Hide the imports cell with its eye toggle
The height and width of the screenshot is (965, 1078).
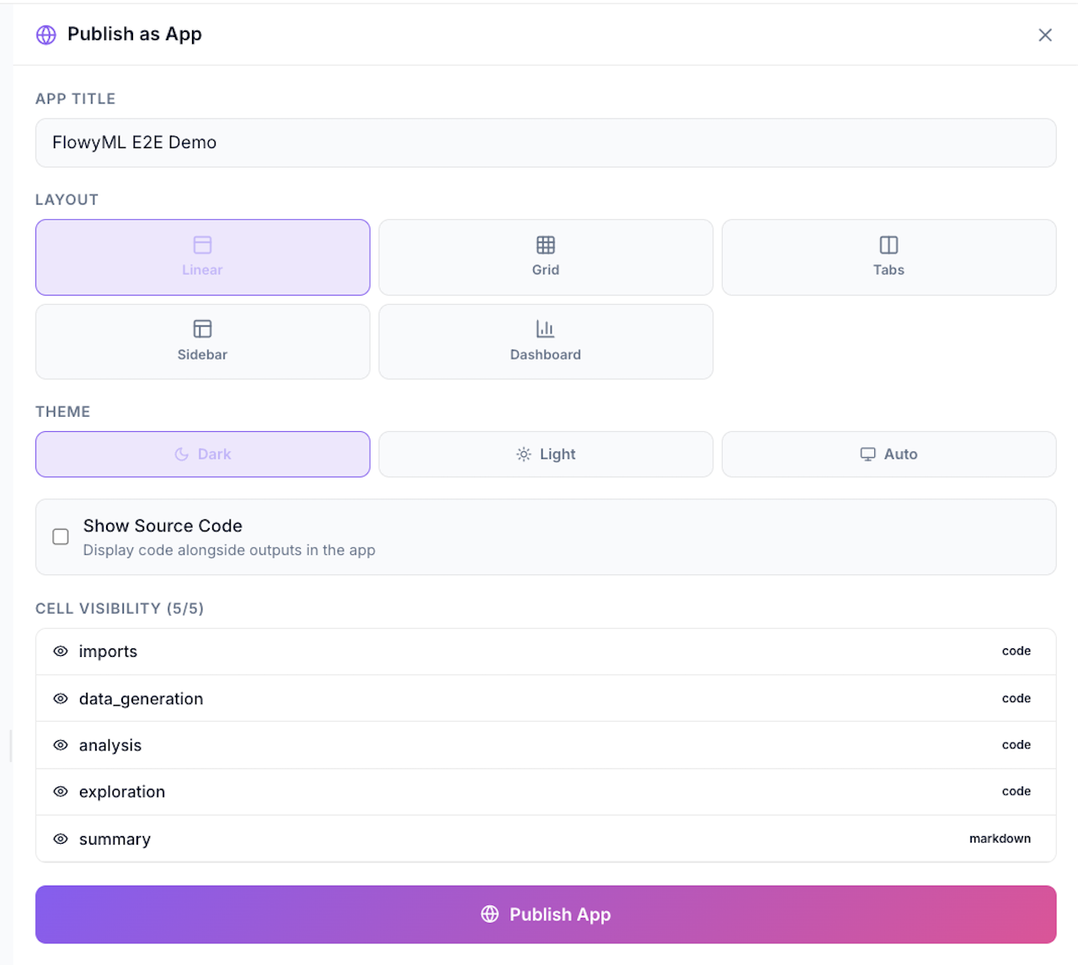[61, 651]
